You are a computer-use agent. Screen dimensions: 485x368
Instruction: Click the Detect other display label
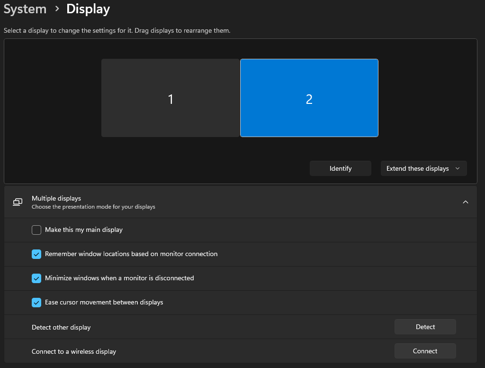[x=61, y=327]
